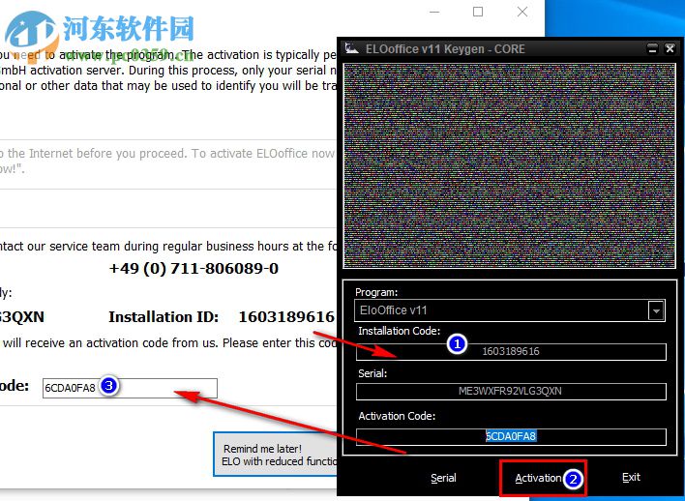Minimize the ELOoffice Keygen window
This screenshot has height=501, width=685.
tap(653, 48)
